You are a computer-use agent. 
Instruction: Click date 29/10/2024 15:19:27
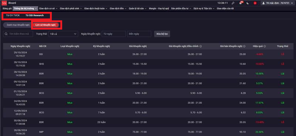20,54
